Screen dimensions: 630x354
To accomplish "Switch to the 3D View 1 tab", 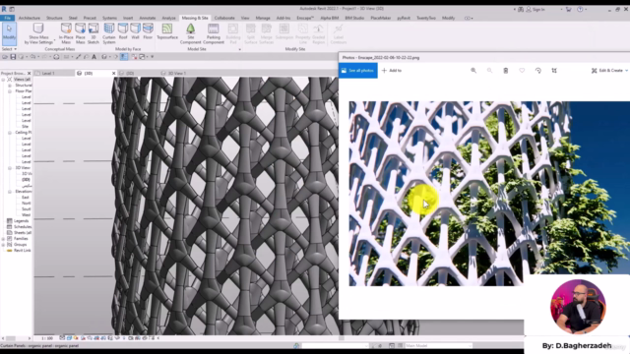I will click(177, 74).
